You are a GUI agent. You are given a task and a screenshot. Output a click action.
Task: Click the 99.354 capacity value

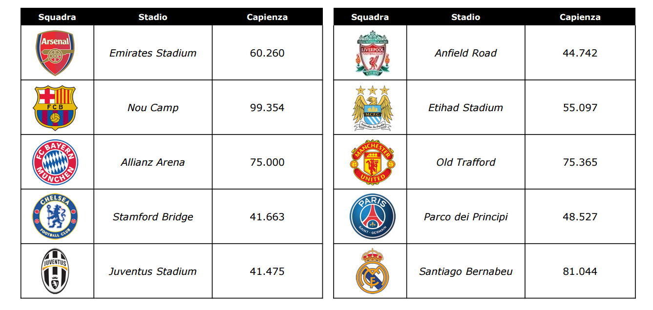[267, 108]
